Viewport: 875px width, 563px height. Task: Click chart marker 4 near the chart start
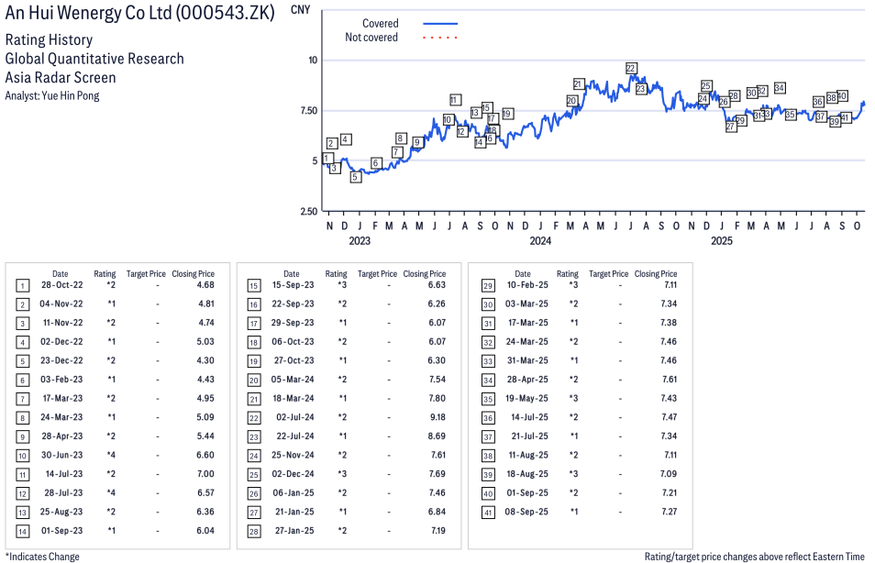[346, 139]
